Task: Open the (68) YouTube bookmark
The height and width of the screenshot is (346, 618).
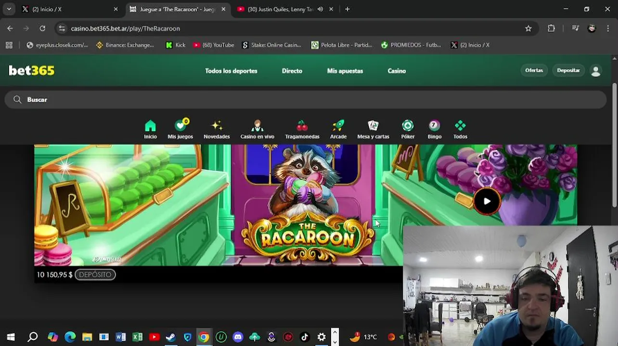Action: [213, 45]
